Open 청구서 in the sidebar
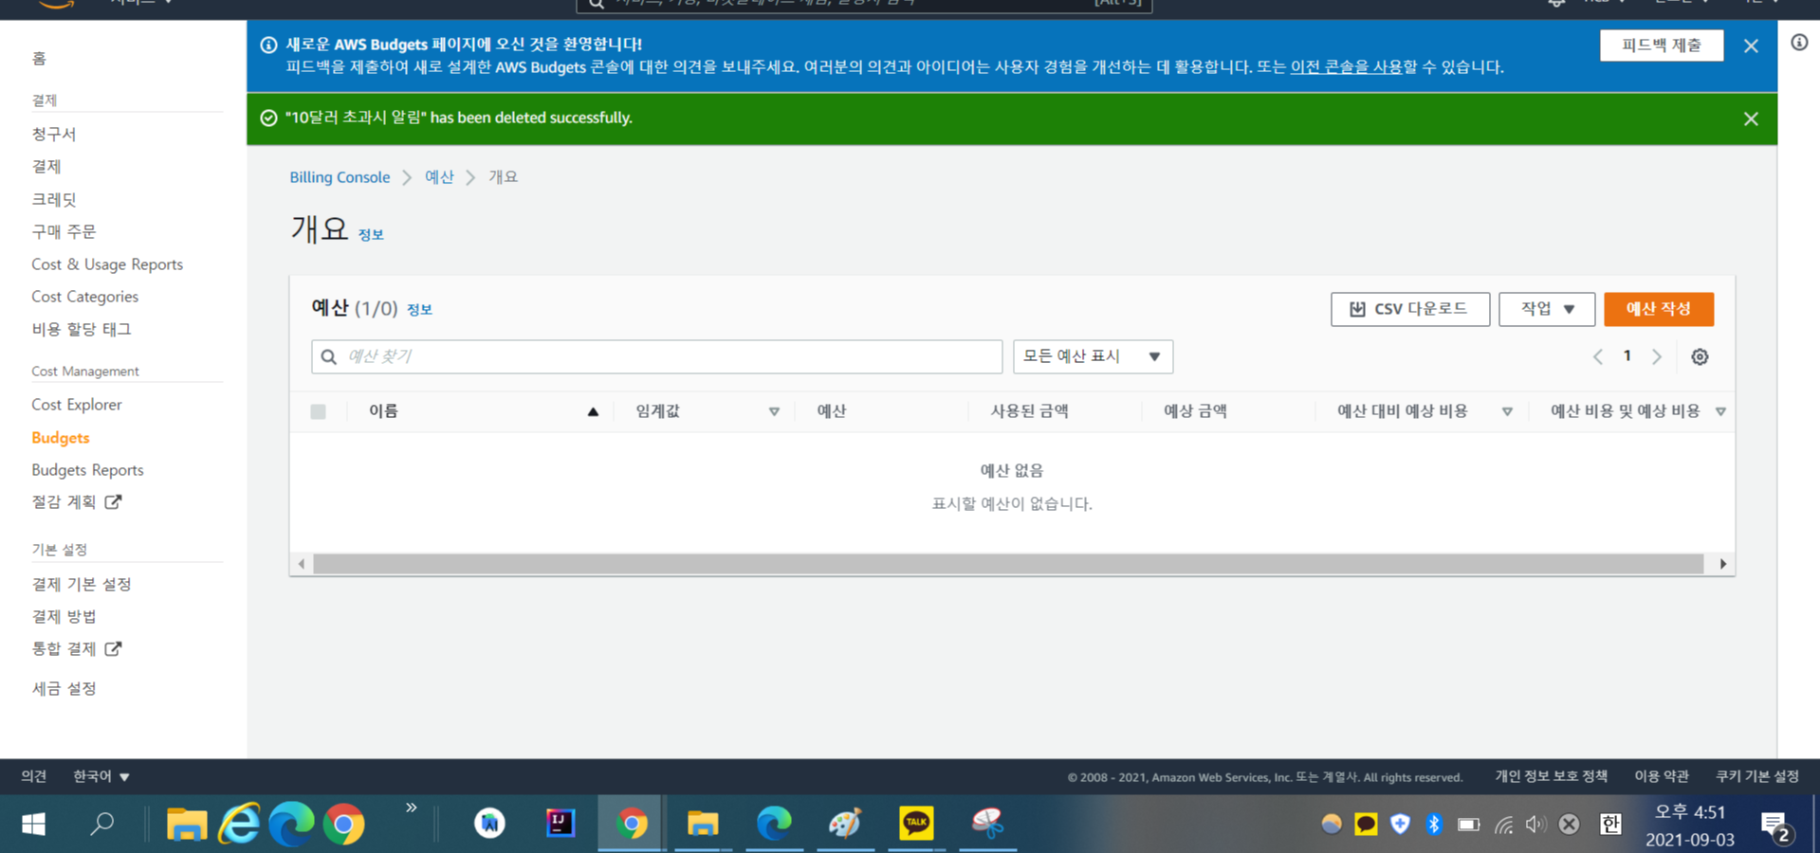The image size is (1820, 853). pyautogui.click(x=54, y=135)
